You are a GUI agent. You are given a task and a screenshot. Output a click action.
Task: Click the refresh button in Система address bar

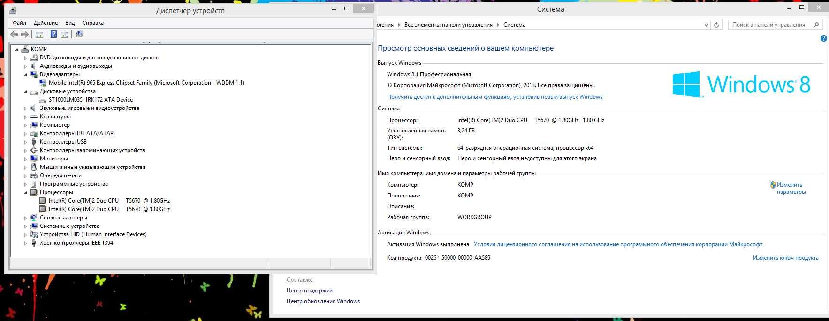pos(716,25)
